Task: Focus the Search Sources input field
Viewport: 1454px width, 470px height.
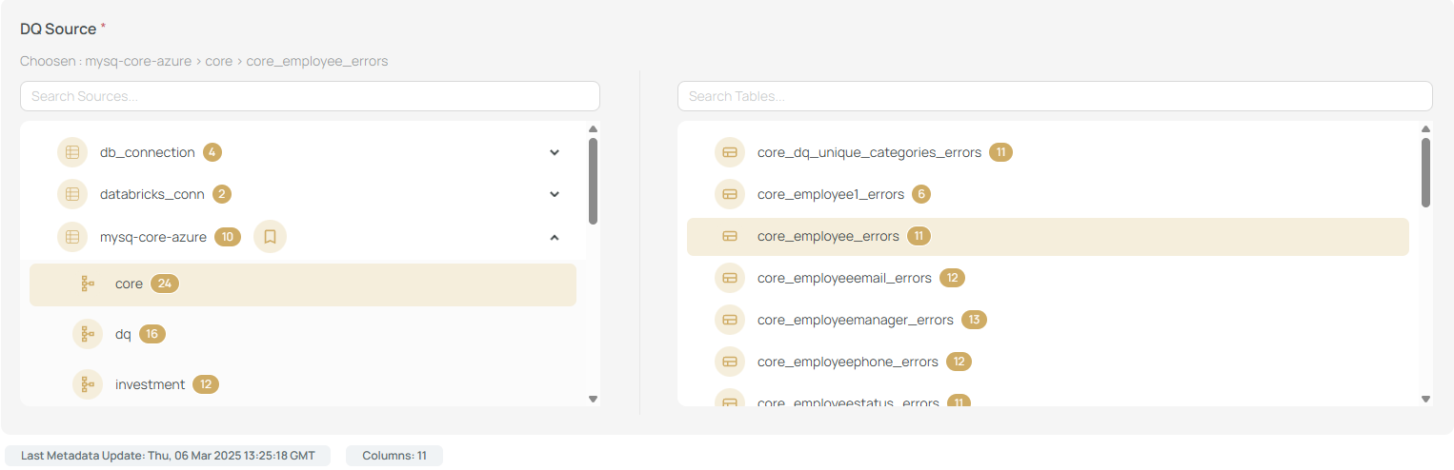Action: tap(310, 96)
